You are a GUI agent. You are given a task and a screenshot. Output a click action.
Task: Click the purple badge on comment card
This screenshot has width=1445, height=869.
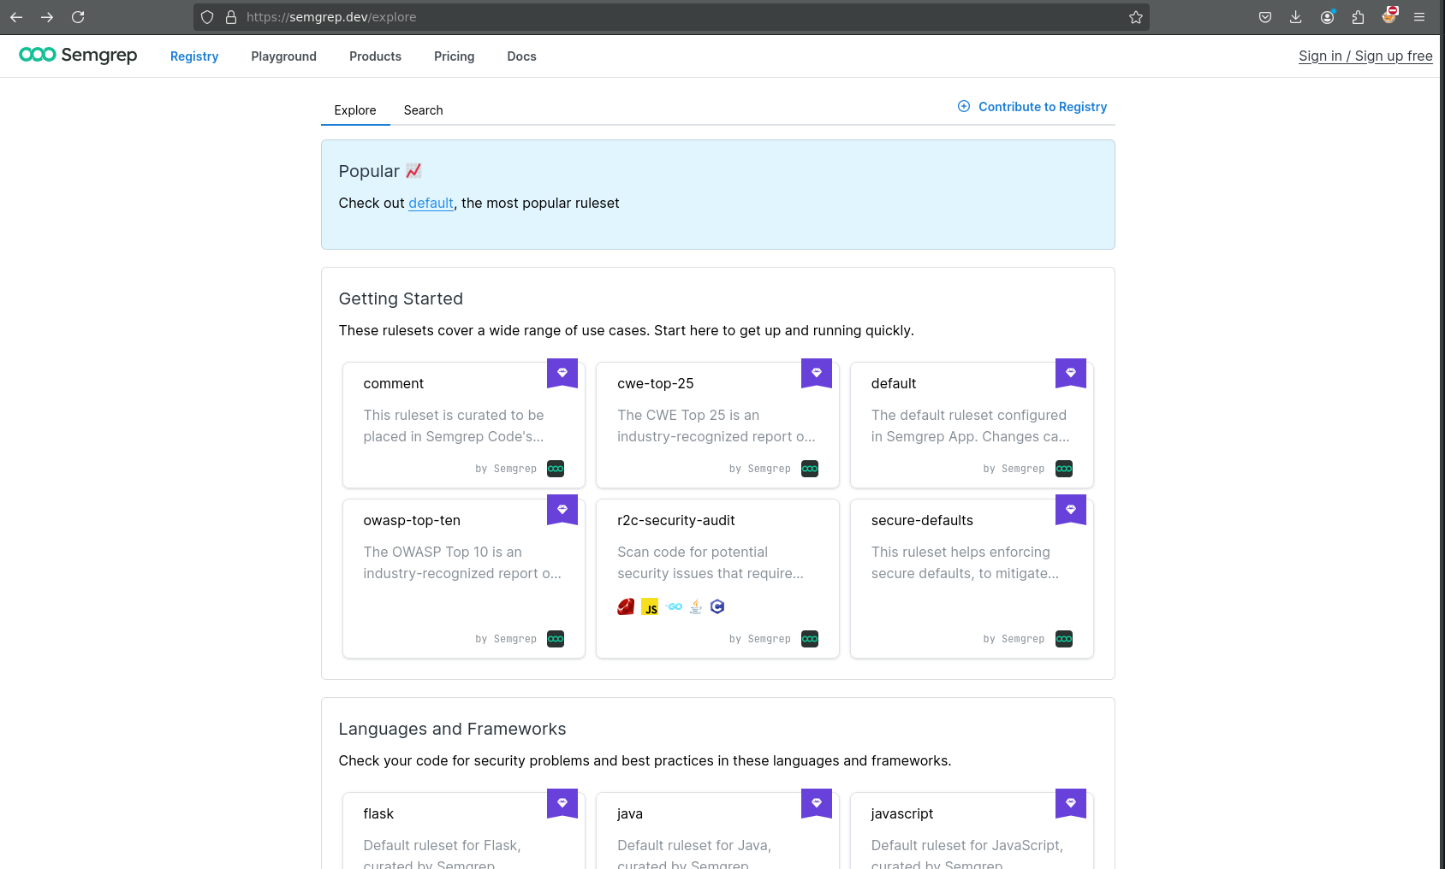pyautogui.click(x=562, y=373)
